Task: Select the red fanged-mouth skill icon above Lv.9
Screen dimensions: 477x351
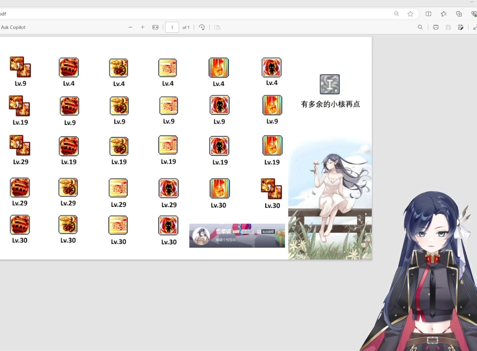Action: [x=70, y=106]
